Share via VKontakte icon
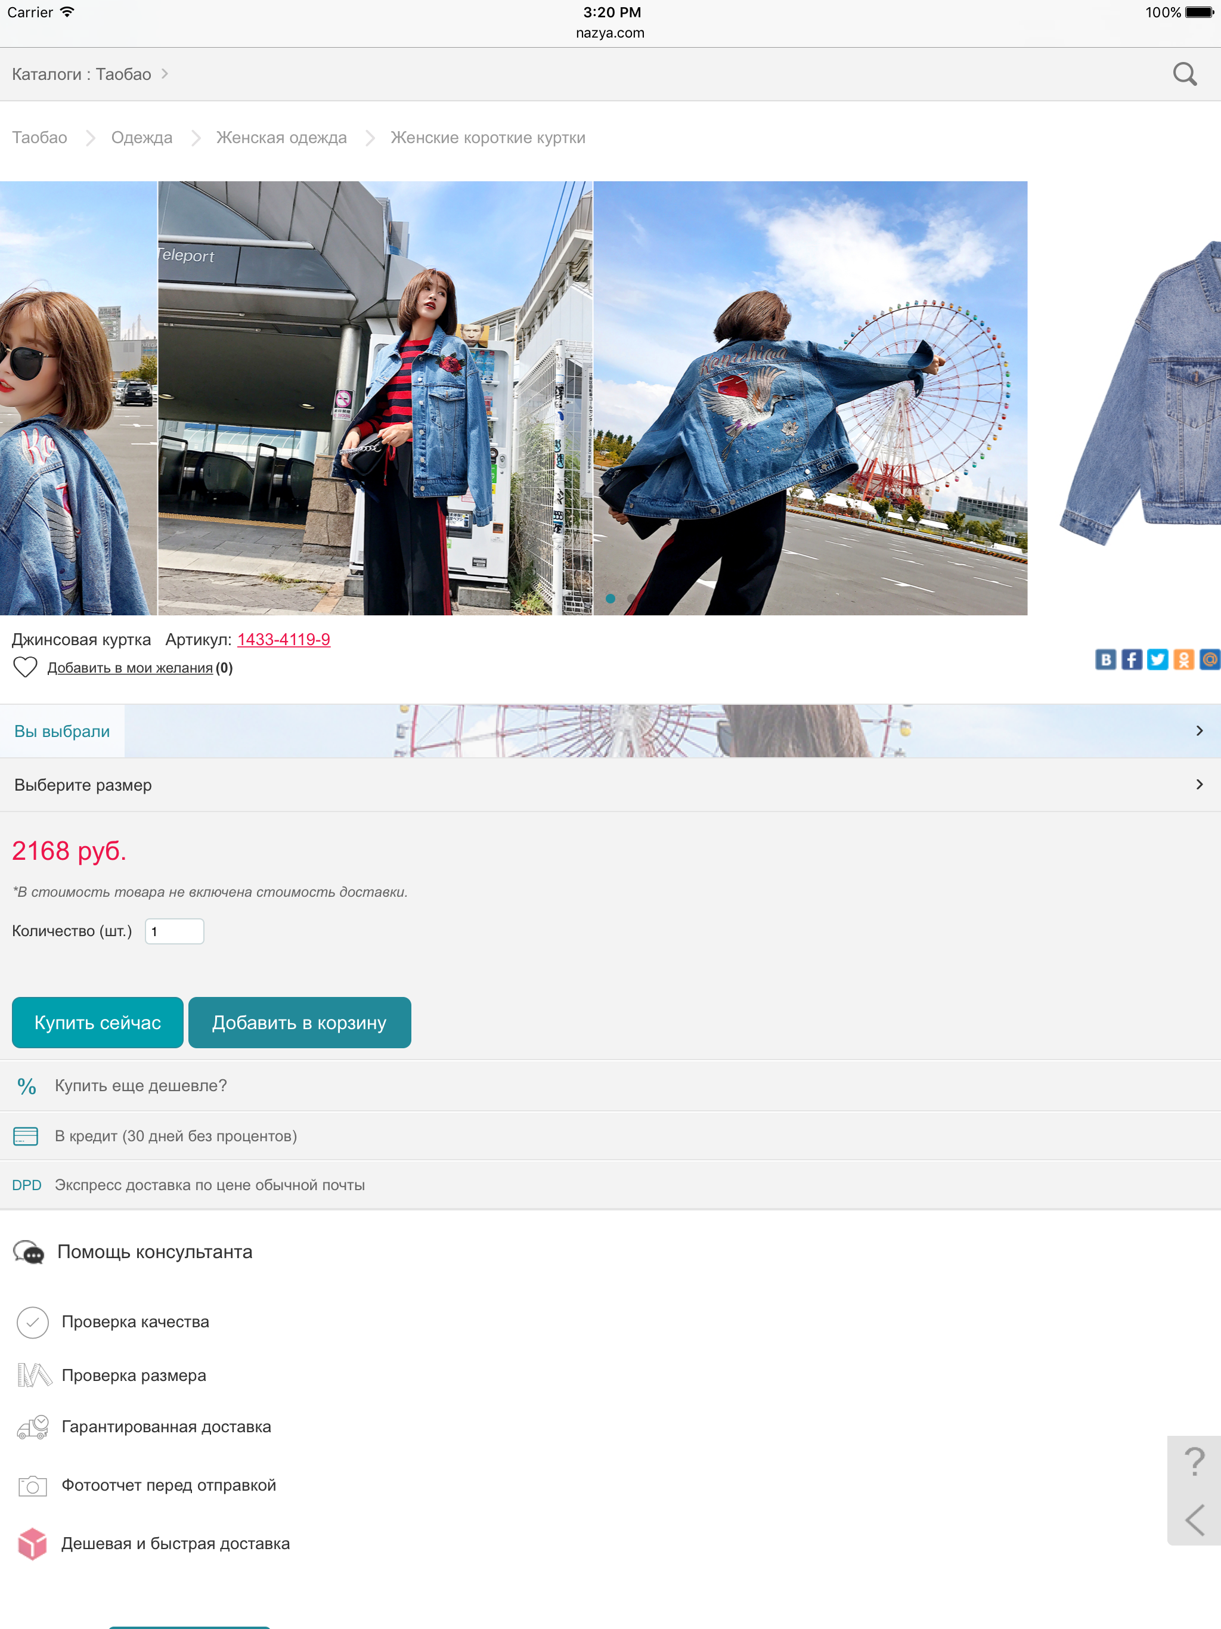 coord(1105,659)
